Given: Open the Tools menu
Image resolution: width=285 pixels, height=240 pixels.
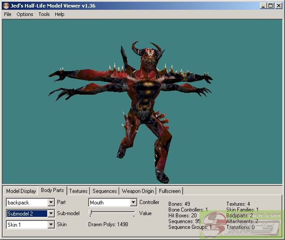Looking at the screenshot, I should click(44, 14).
